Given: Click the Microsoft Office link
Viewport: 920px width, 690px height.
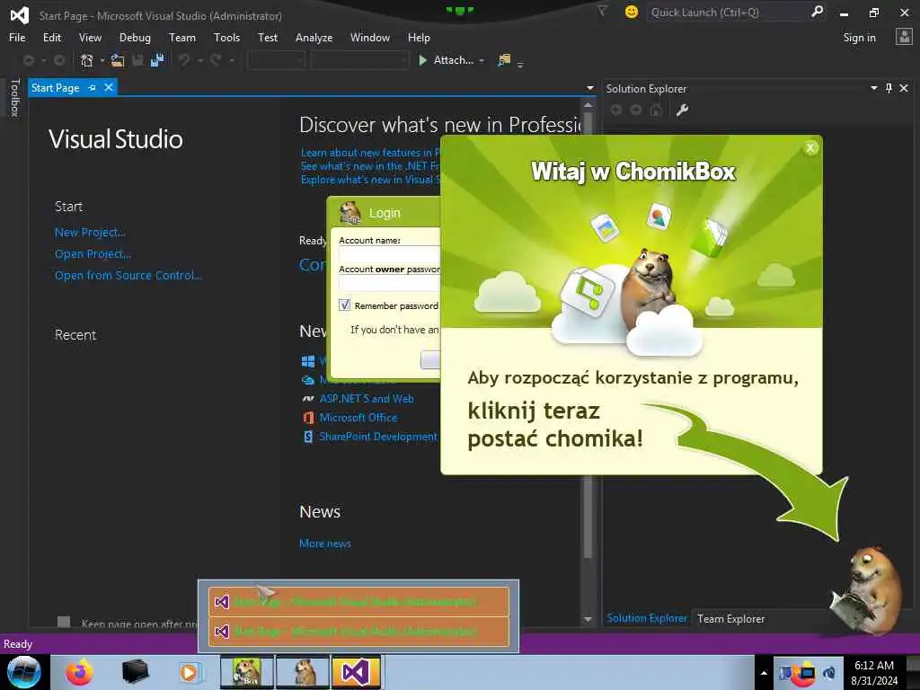Looking at the screenshot, I should (x=358, y=417).
